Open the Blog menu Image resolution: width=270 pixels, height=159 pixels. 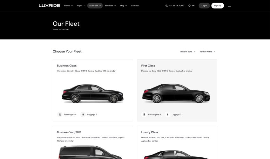point(124,6)
